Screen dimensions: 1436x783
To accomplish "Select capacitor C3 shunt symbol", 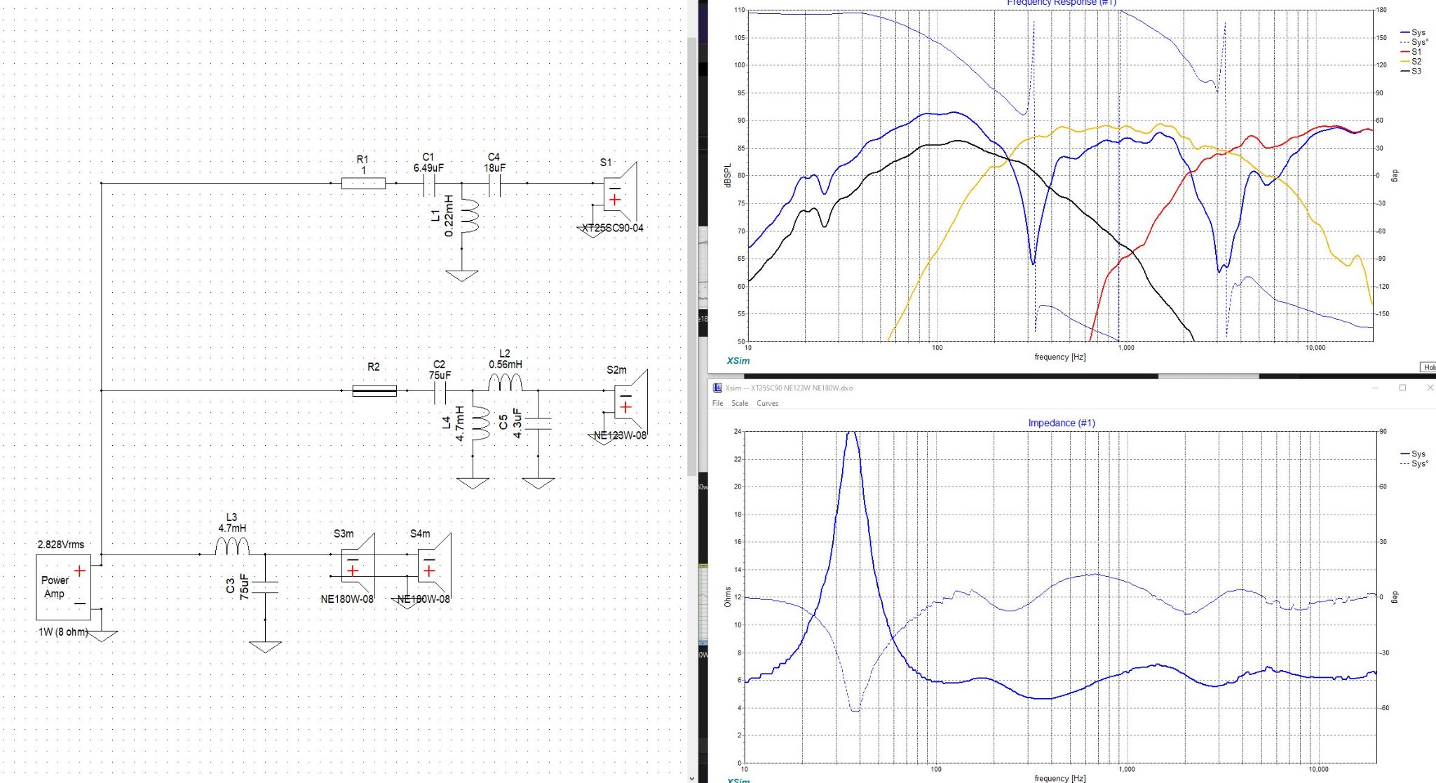I will tap(265, 587).
